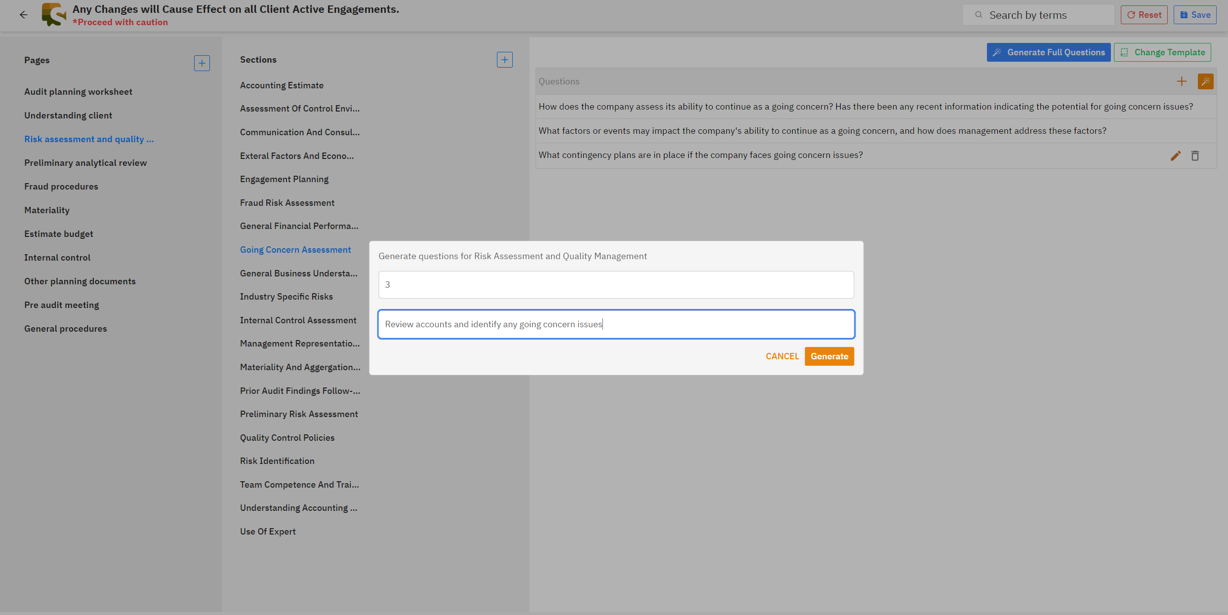Click the back arrow navigation icon top left
Screen dimensions: 1228x615
24,14
